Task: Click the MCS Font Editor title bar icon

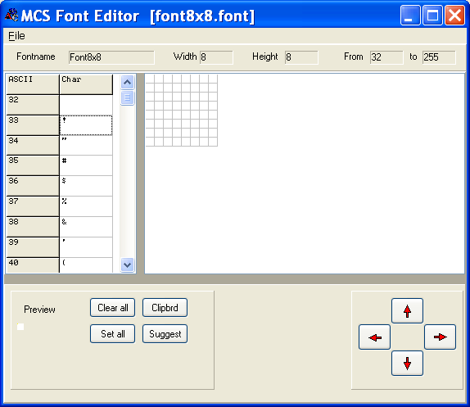Action: [x=11, y=15]
